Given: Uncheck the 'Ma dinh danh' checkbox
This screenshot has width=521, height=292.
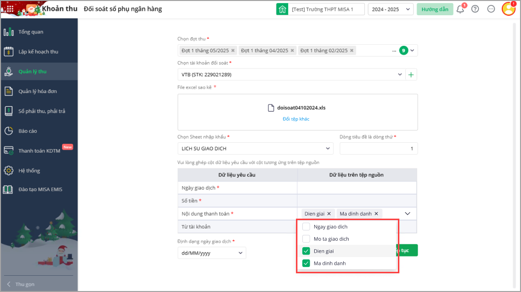Looking at the screenshot, I should pos(306,263).
